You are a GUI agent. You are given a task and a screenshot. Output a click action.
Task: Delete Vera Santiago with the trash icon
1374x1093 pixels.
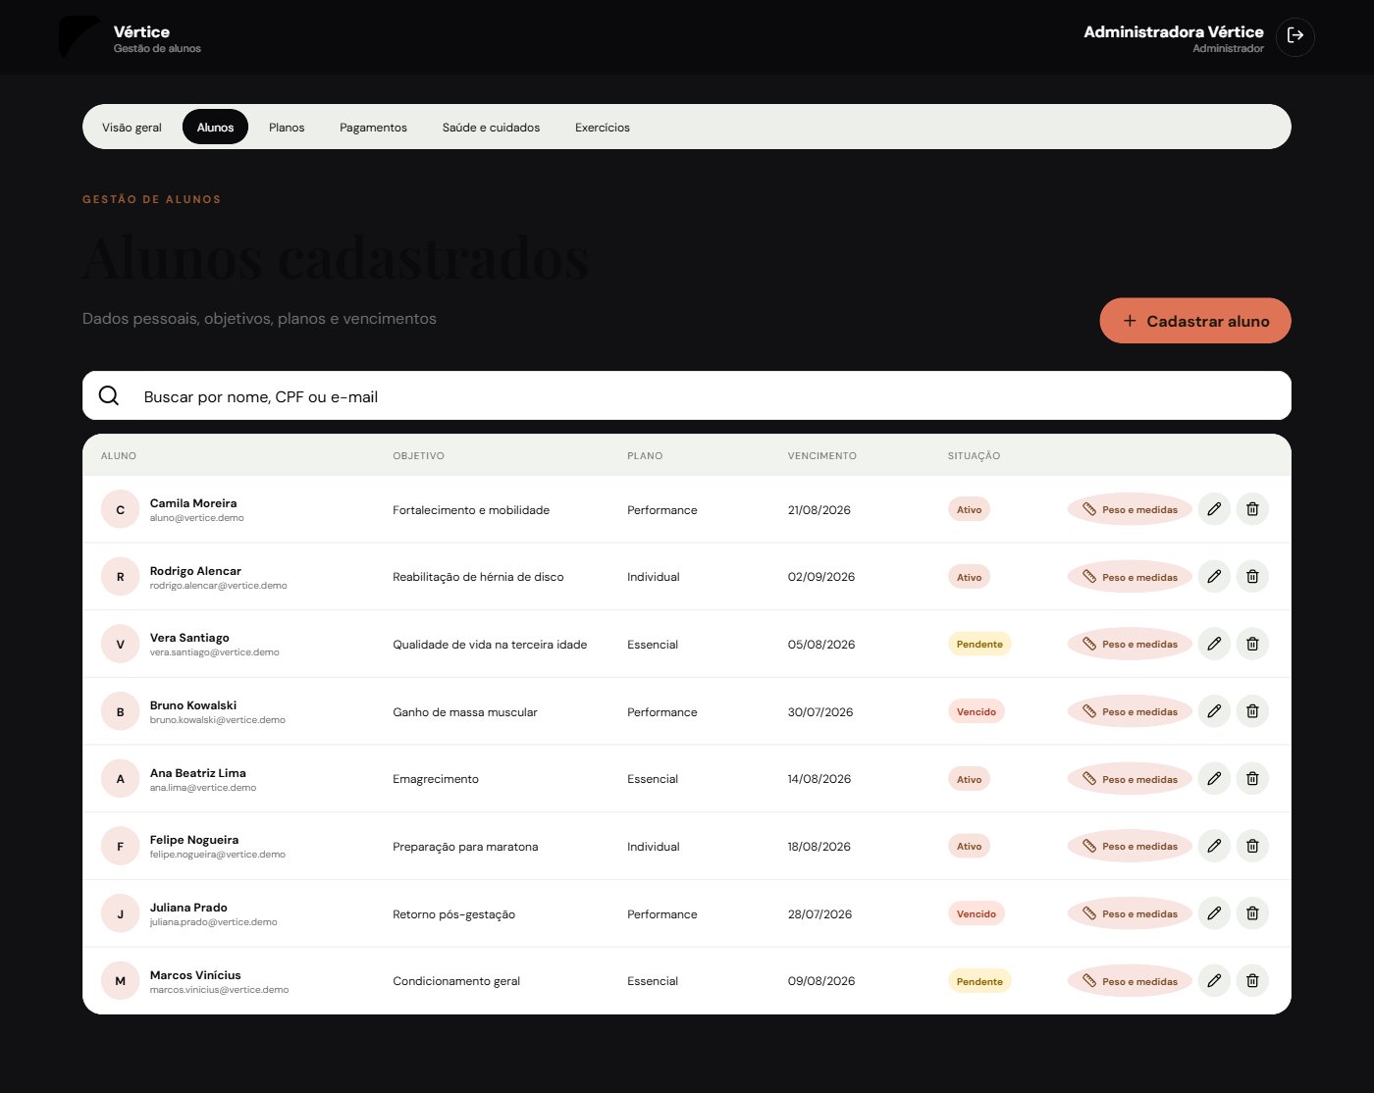pos(1252,644)
